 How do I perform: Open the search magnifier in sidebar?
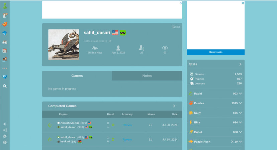click(x=5, y=86)
